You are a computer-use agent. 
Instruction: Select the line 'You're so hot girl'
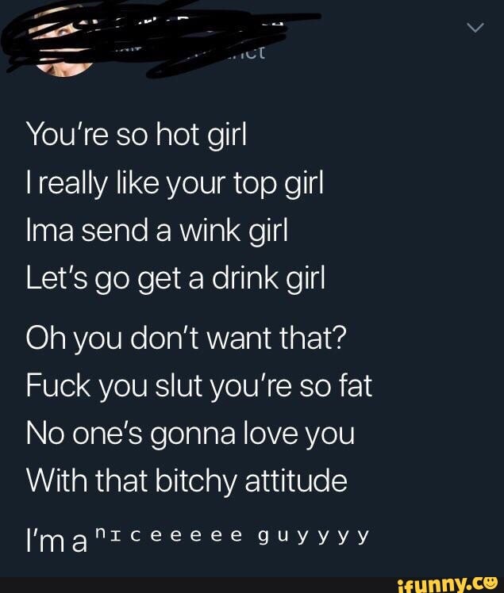point(137,136)
